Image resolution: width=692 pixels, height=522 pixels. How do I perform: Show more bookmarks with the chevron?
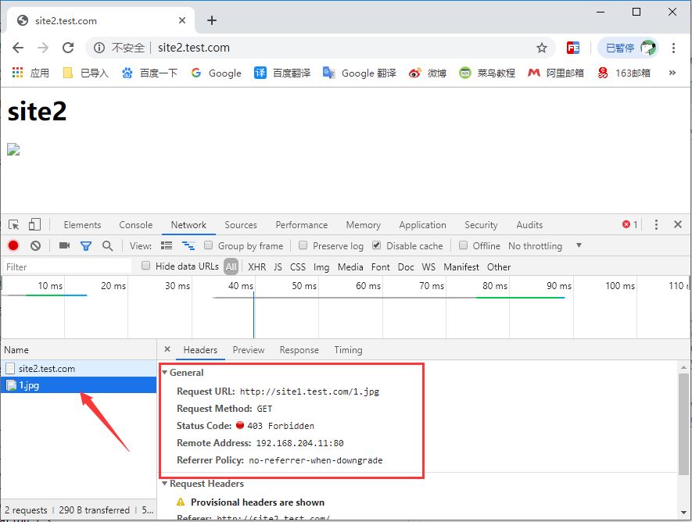click(x=672, y=73)
